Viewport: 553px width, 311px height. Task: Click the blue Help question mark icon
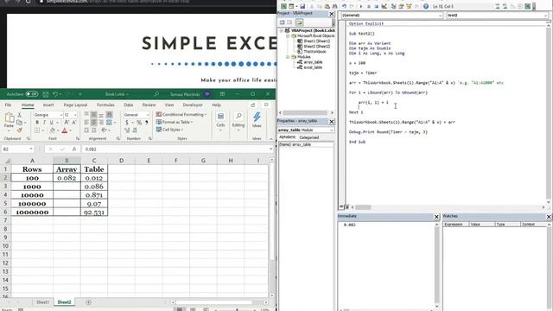(426, 6)
